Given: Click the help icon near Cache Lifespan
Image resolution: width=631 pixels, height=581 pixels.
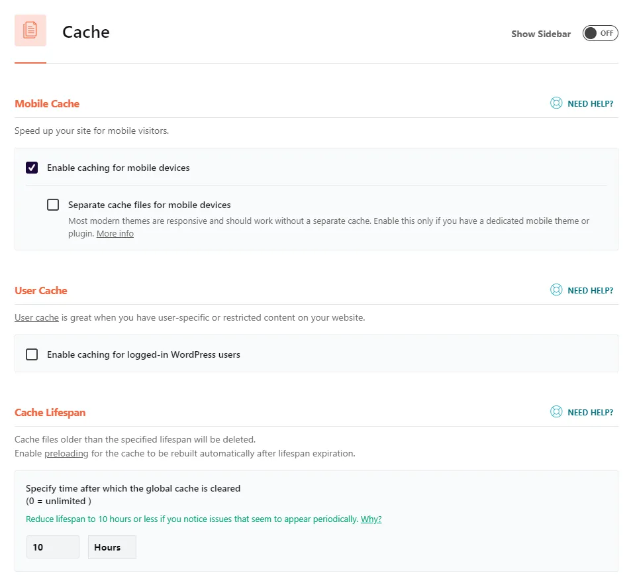Looking at the screenshot, I should coord(556,411).
